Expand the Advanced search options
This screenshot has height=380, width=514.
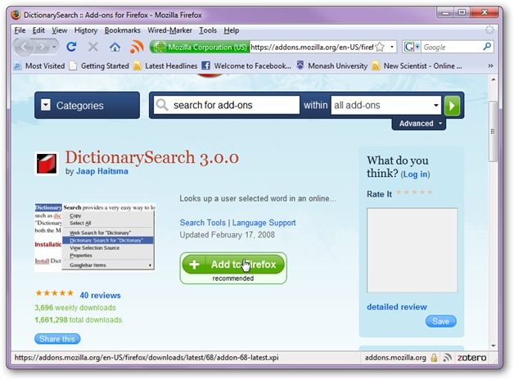(419, 124)
